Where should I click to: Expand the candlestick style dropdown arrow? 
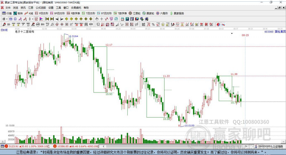pyautogui.click(x=33, y=19)
